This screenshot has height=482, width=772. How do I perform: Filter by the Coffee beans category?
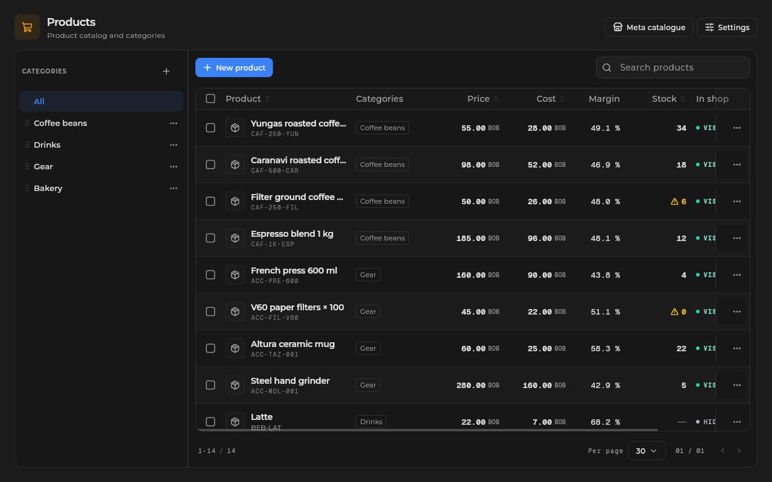click(x=101, y=123)
